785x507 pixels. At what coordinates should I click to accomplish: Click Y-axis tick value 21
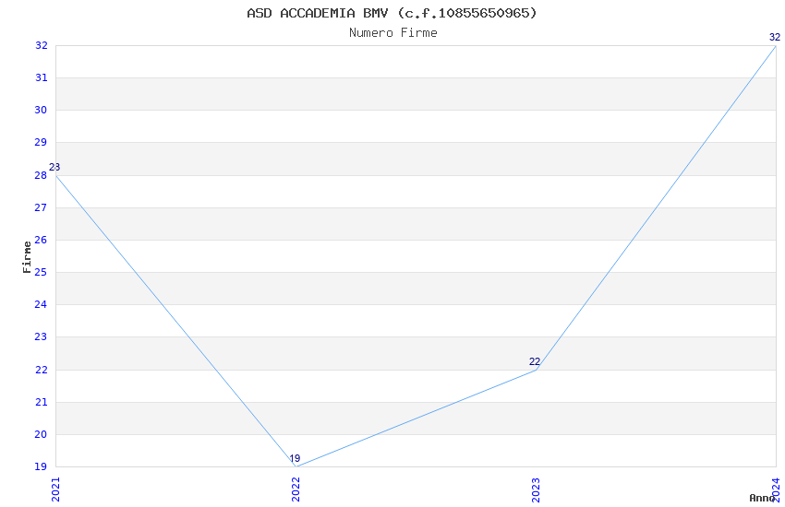point(41,403)
